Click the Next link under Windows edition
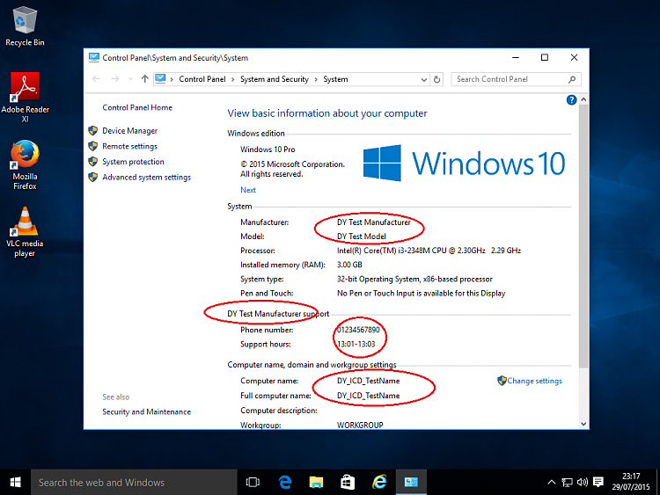Image resolution: width=660 pixels, height=495 pixels. 248,190
